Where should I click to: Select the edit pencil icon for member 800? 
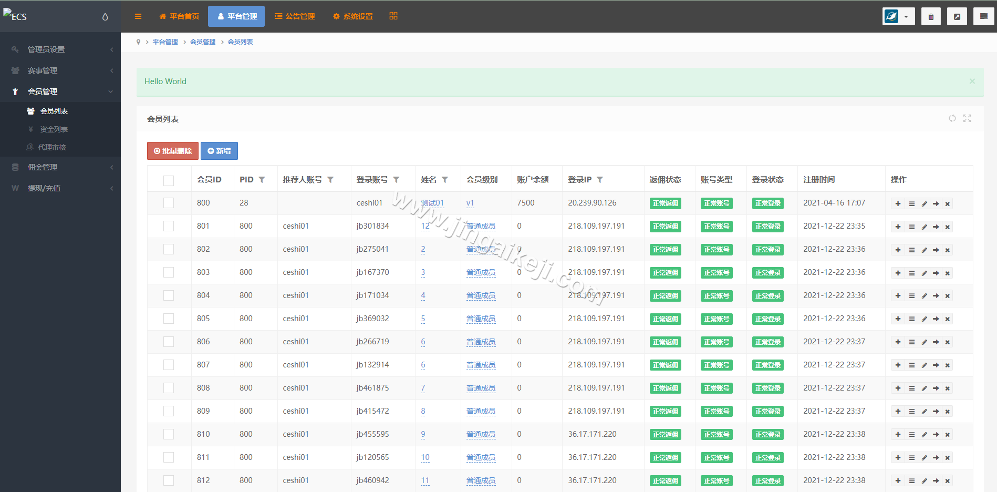924,203
